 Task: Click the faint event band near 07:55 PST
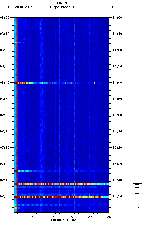61,205
